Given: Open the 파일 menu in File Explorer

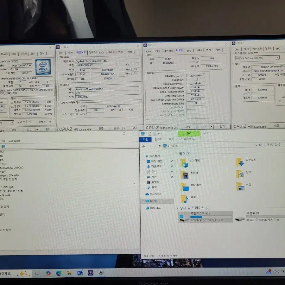Looking at the screenshot, I should click(145, 140).
